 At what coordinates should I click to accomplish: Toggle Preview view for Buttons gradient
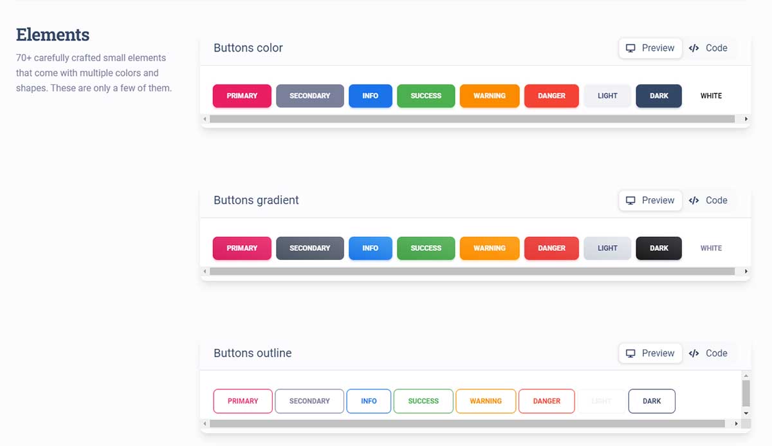pyautogui.click(x=650, y=200)
